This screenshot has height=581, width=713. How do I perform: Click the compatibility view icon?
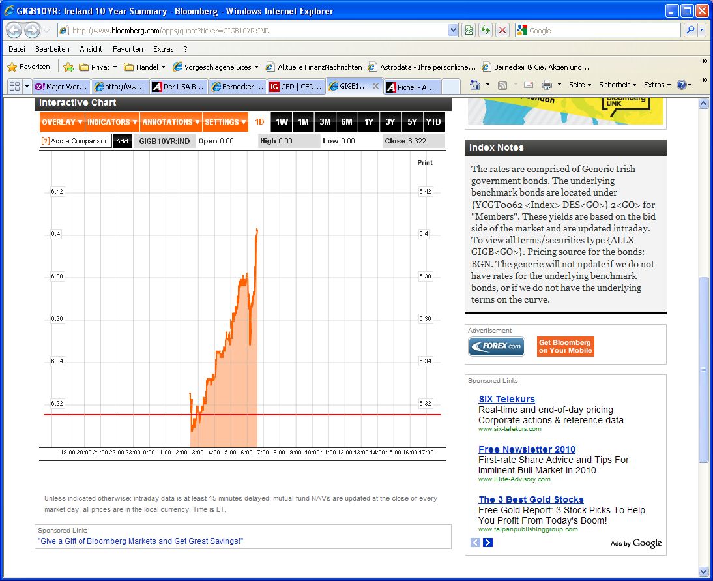(469, 31)
